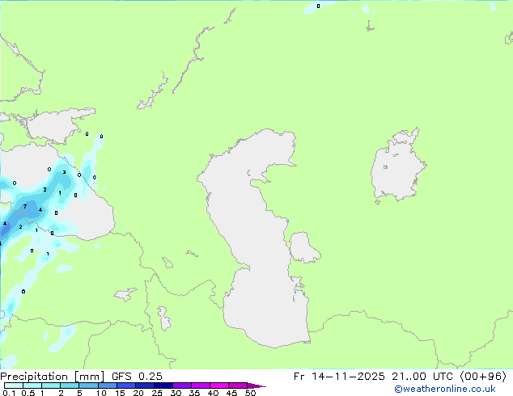Click the 'GFS 0.25' model label
The width and height of the screenshot is (513, 396).
(x=137, y=377)
